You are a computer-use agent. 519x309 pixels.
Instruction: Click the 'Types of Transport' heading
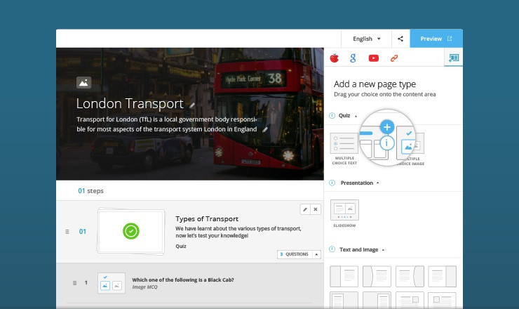point(207,219)
